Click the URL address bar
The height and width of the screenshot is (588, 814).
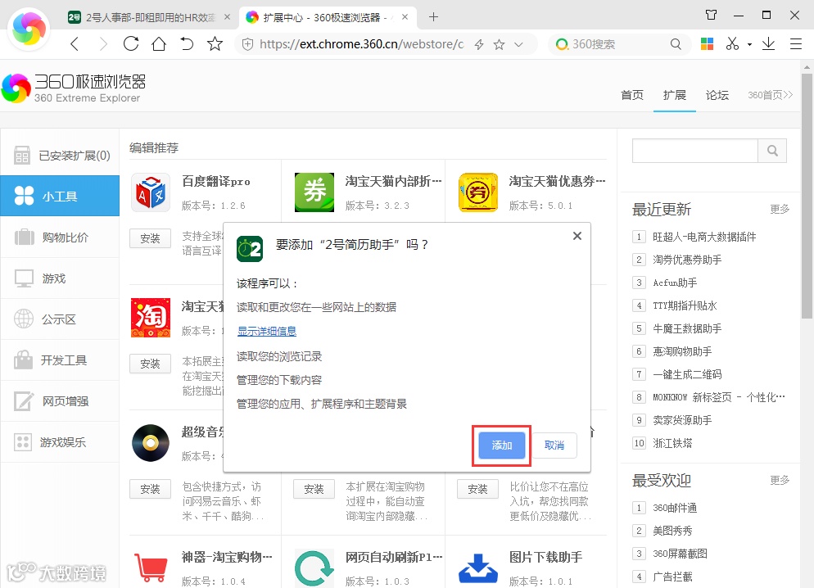[x=361, y=44]
